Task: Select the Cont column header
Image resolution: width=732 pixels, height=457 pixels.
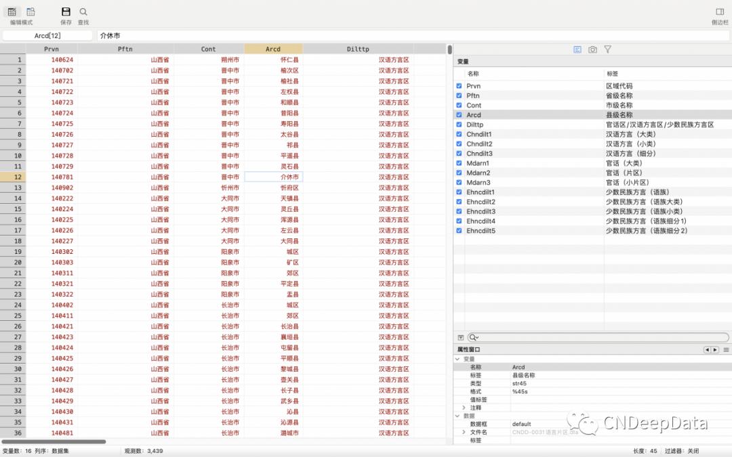Action: click(208, 49)
